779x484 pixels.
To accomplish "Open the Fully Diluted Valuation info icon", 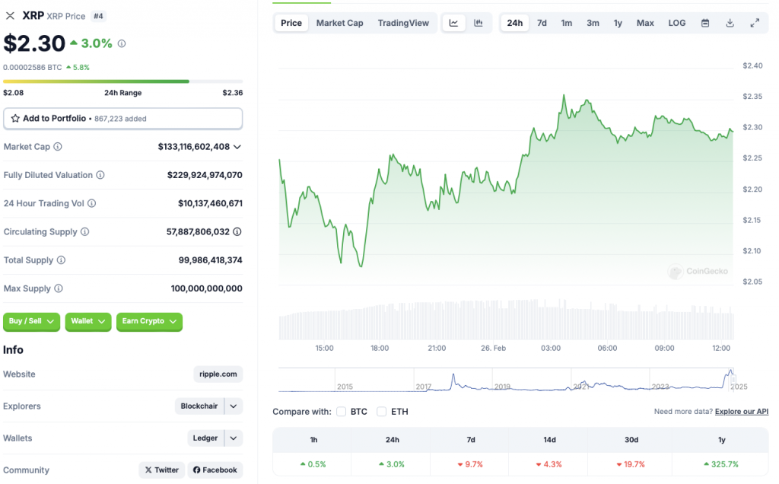I will [100, 175].
